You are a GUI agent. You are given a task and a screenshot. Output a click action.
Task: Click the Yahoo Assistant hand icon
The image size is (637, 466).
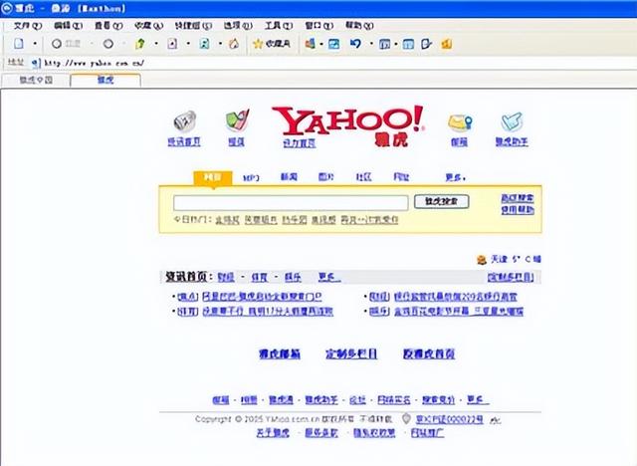point(513,121)
